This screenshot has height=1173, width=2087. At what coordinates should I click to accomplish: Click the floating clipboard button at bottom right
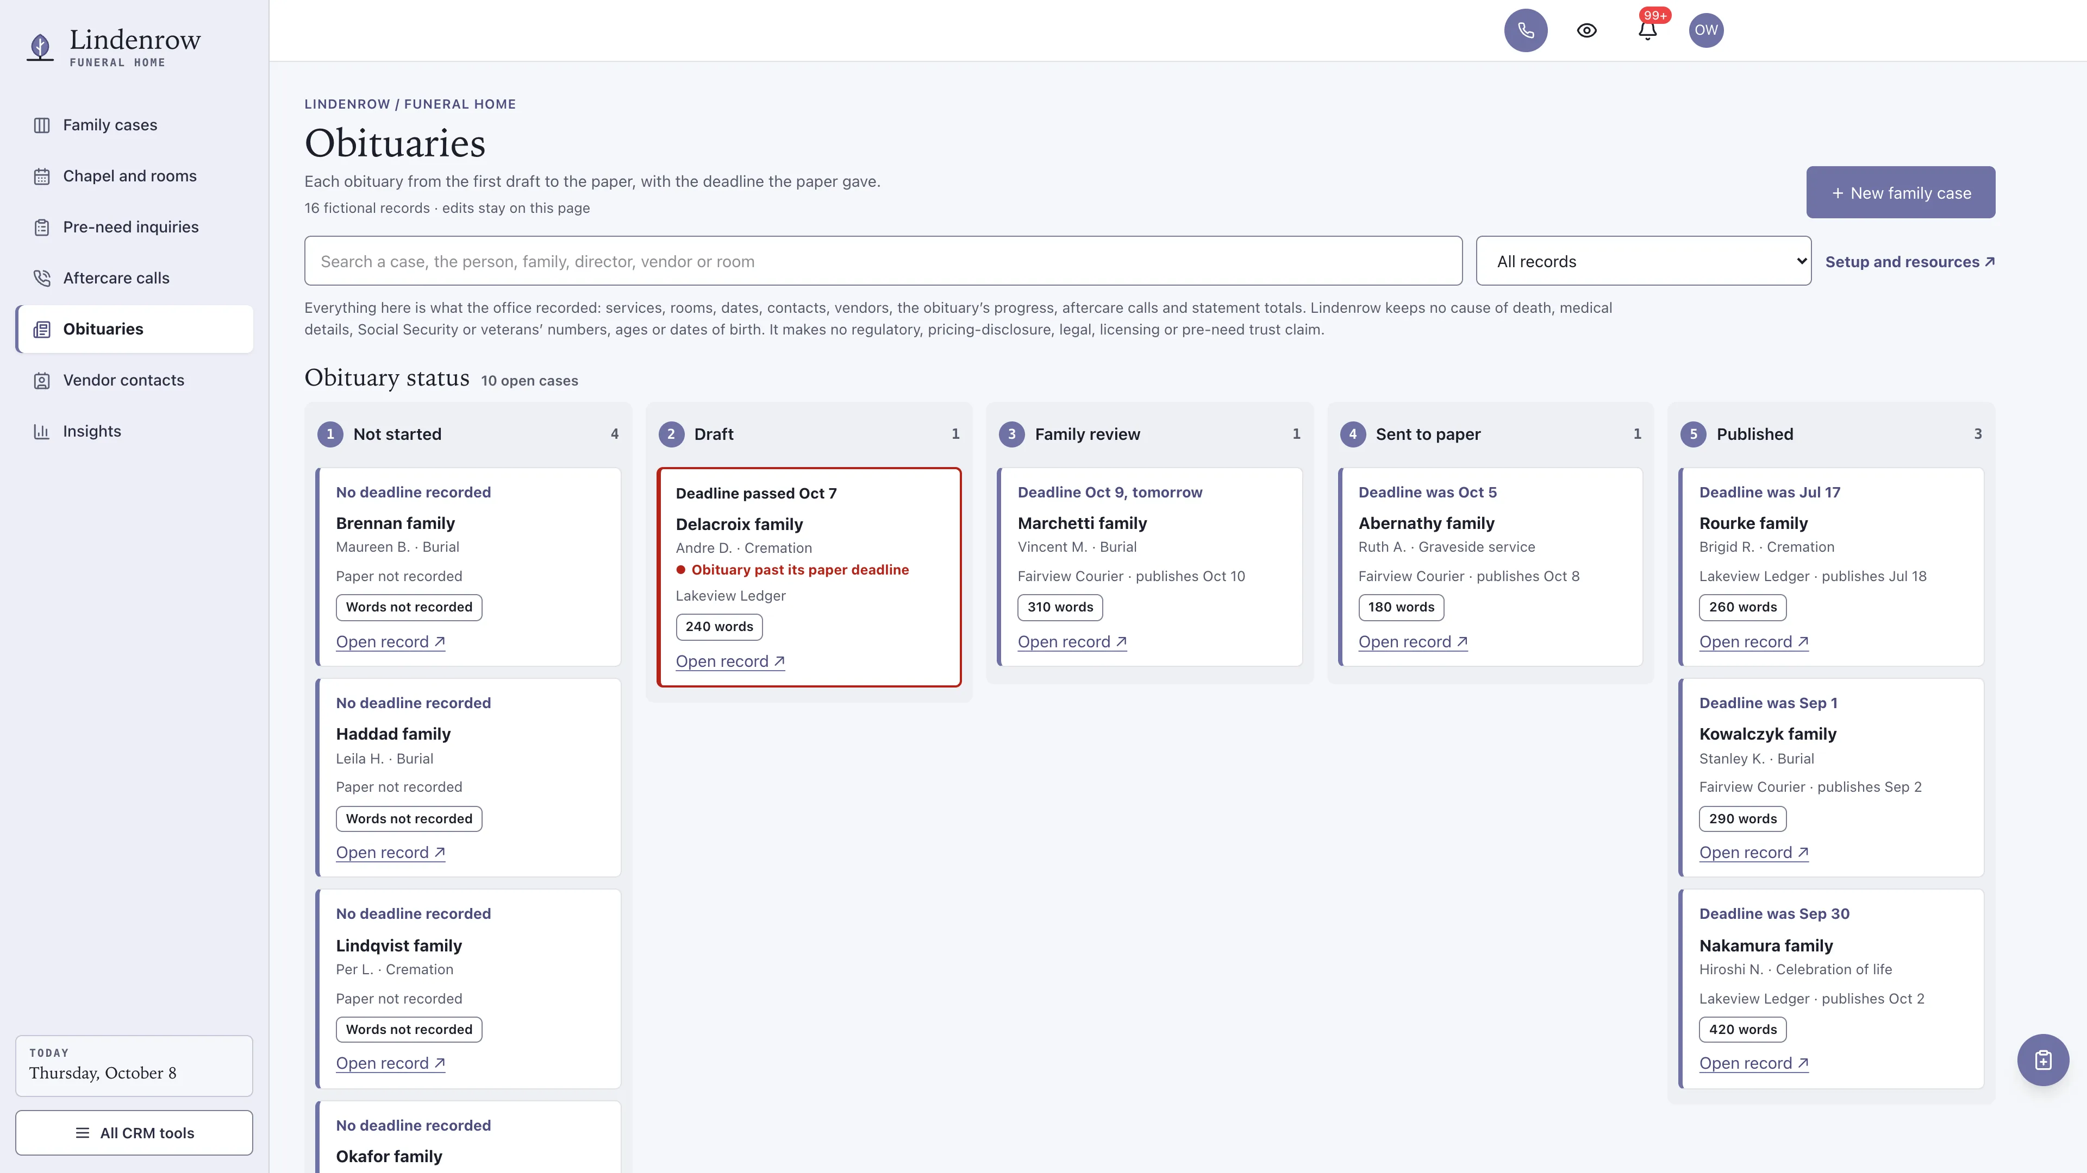click(2044, 1060)
